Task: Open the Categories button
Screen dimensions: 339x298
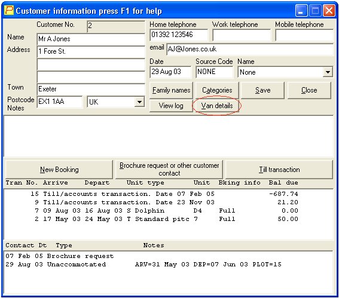Action: click(217, 90)
